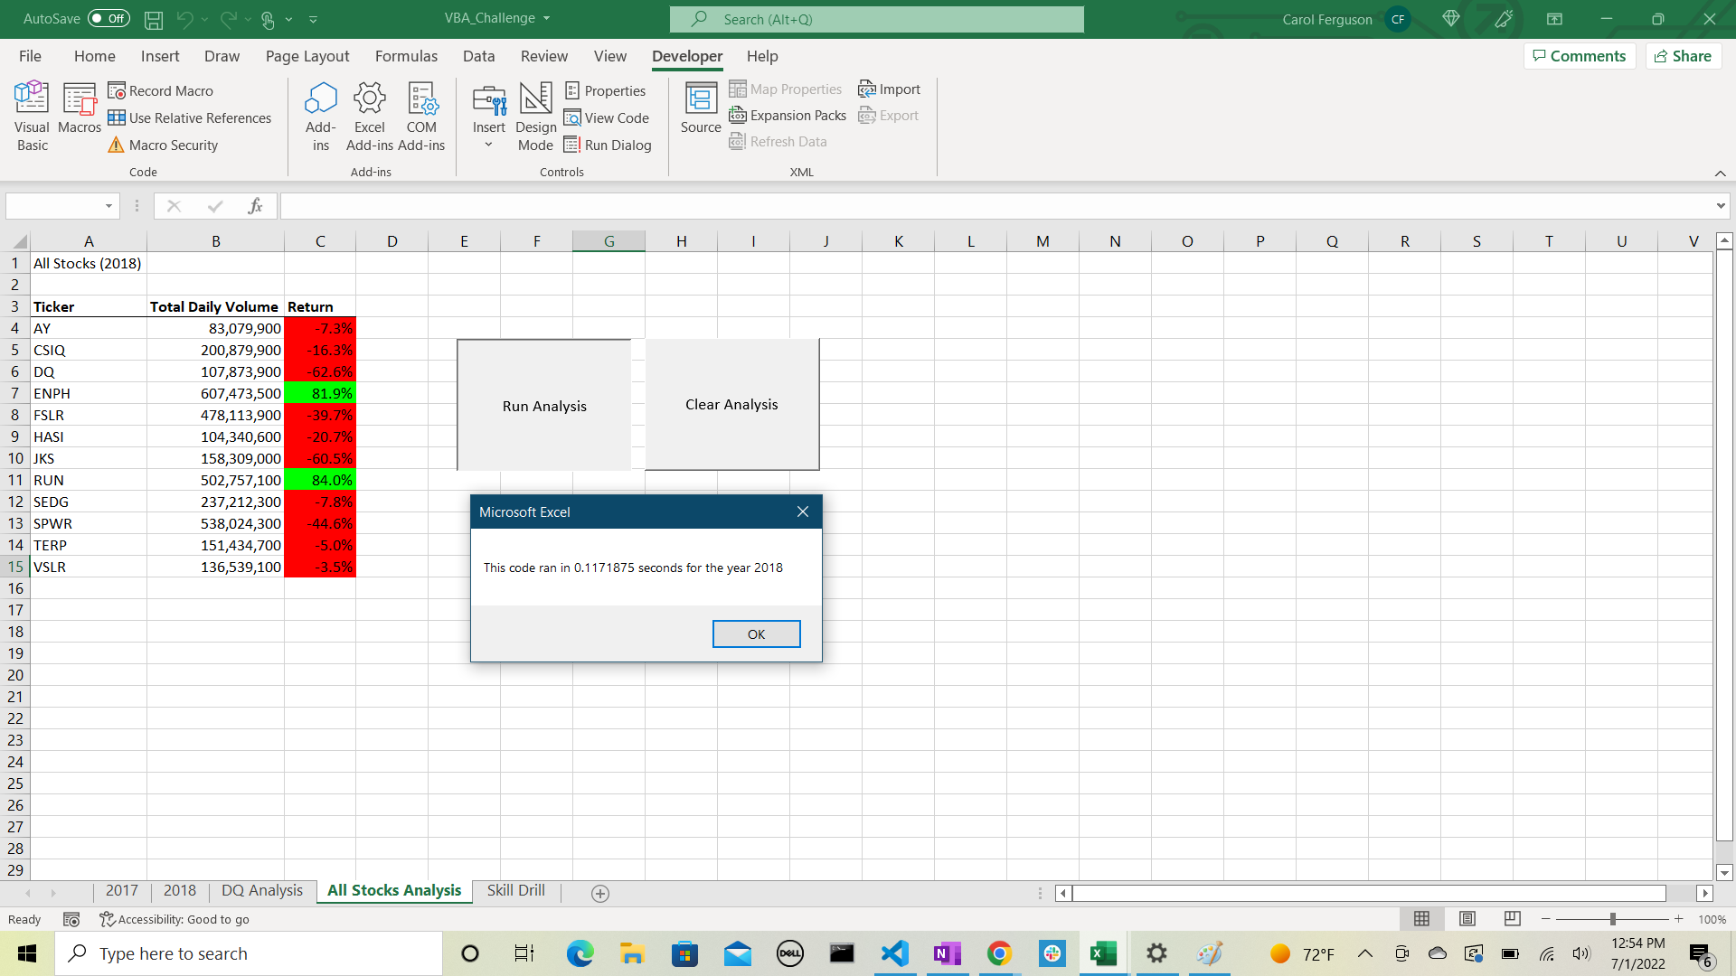The width and height of the screenshot is (1736, 976).
Task: Open Excel Add-ins dialog
Action: tap(369, 115)
